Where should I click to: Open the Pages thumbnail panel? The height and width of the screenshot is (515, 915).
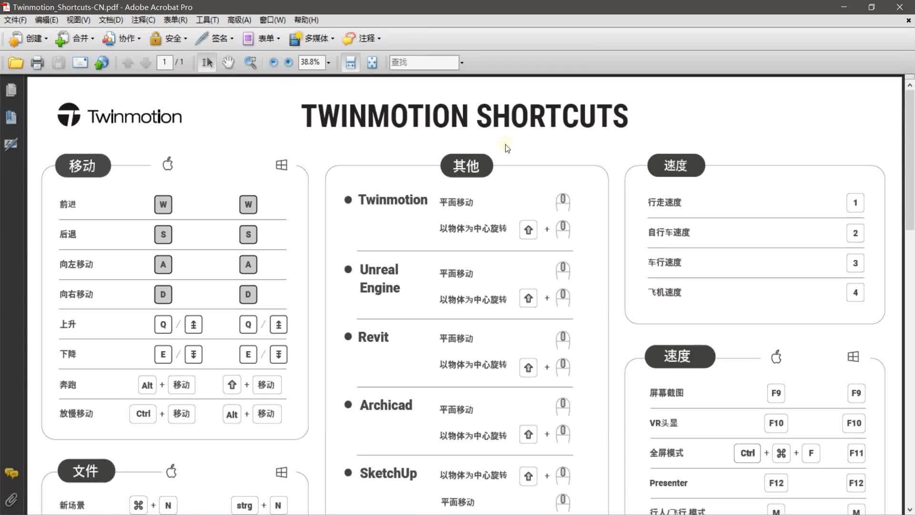pos(11,90)
